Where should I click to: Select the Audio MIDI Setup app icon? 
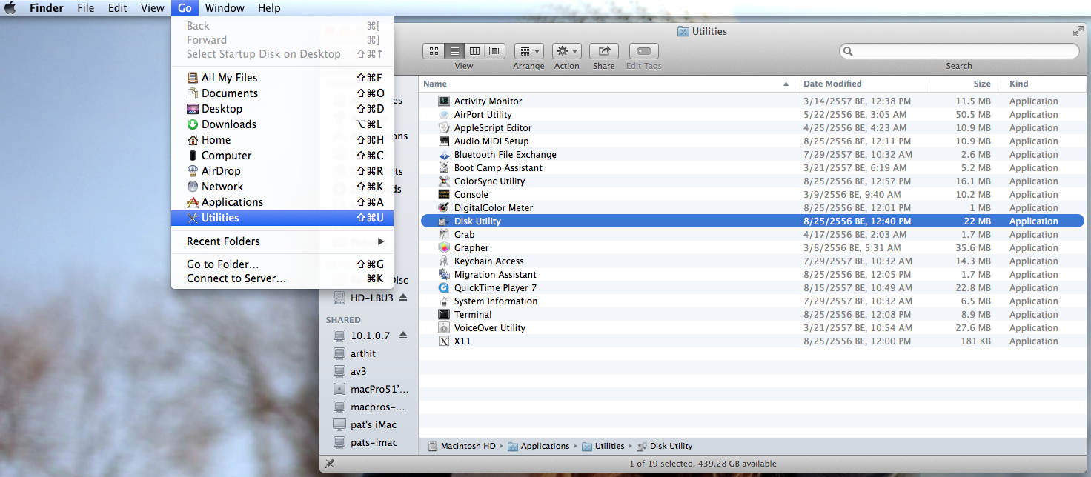pos(444,141)
